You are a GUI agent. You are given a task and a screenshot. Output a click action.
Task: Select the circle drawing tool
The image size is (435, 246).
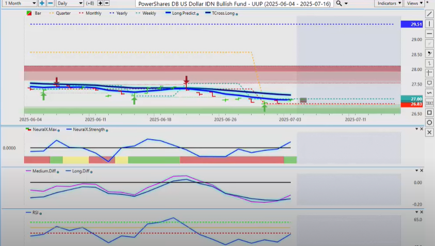pos(429,122)
